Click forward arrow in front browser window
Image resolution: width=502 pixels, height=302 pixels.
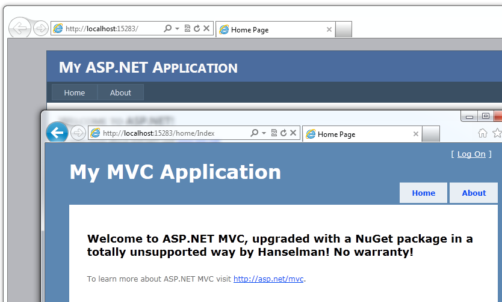click(78, 133)
